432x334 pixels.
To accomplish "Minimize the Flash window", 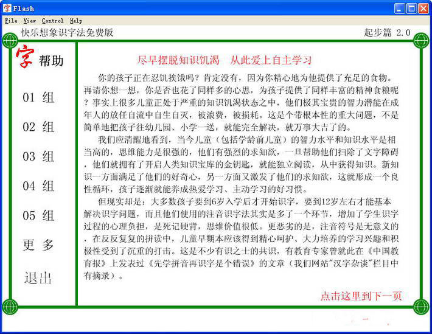I will [x=400, y=8].
